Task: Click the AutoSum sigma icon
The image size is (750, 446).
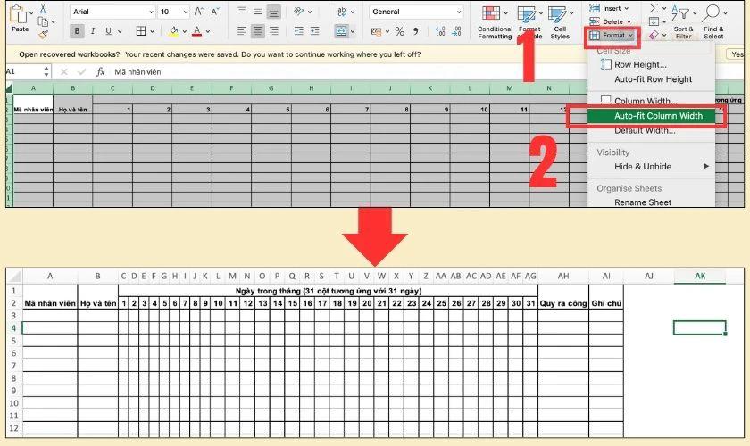Action: [654, 8]
